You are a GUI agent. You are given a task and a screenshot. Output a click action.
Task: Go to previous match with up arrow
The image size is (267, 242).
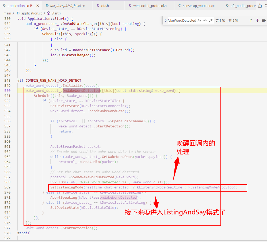pyautogui.click(x=251, y=20)
